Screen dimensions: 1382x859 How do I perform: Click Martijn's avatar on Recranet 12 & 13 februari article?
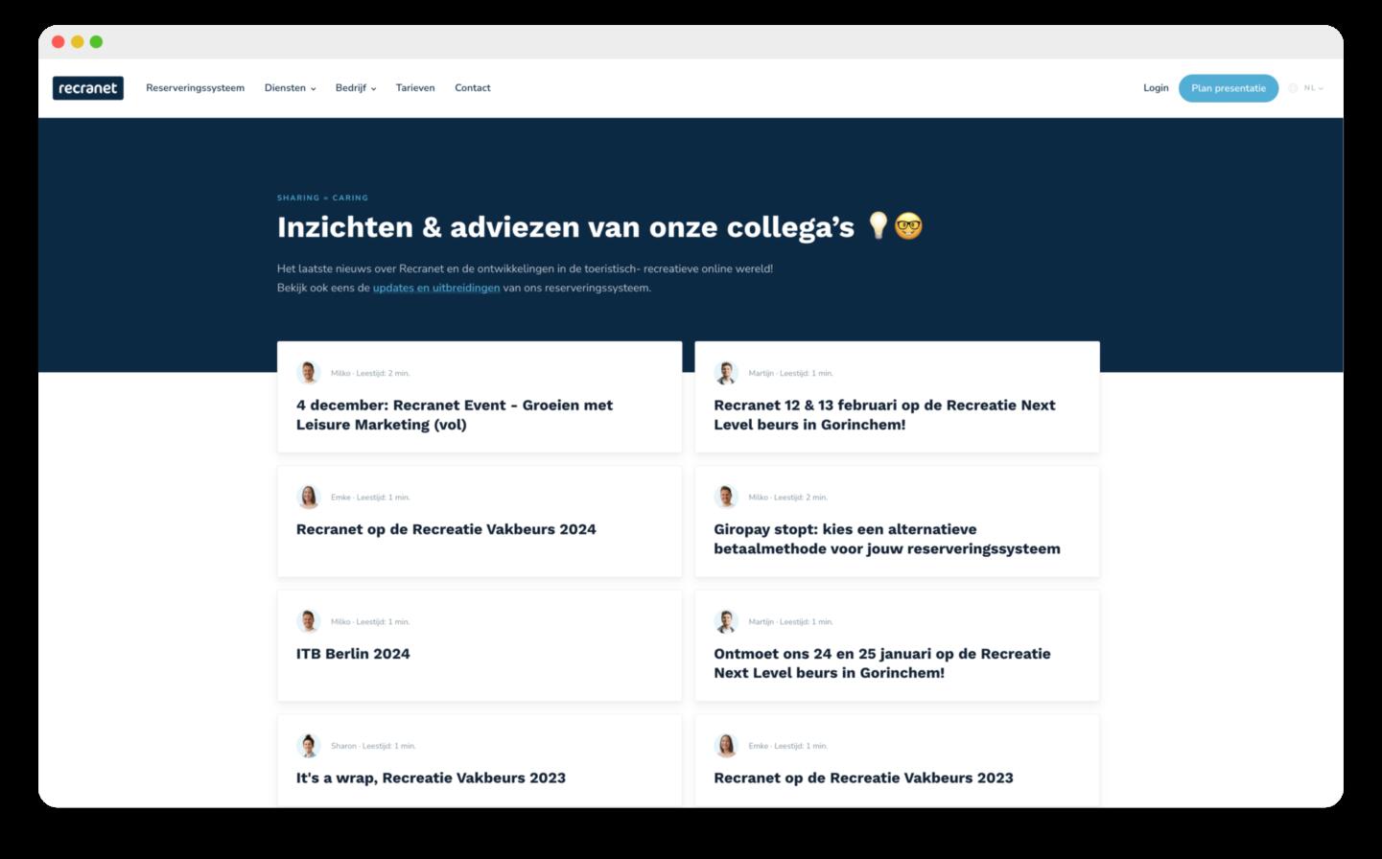tap(726, 373)
